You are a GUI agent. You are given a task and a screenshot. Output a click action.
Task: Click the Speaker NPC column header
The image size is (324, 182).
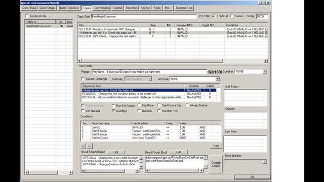point(187,25)
